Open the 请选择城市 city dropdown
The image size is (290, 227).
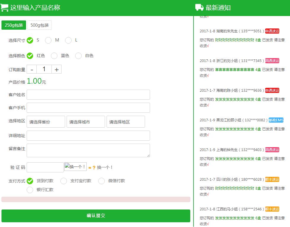tap(86, 122)
